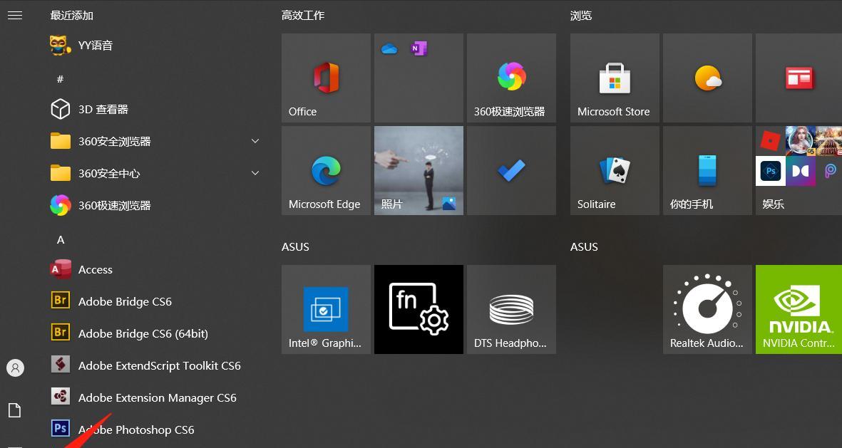Open the Microsoft Store tile
The height and width of the screenshot is (448, 842).
615,78
